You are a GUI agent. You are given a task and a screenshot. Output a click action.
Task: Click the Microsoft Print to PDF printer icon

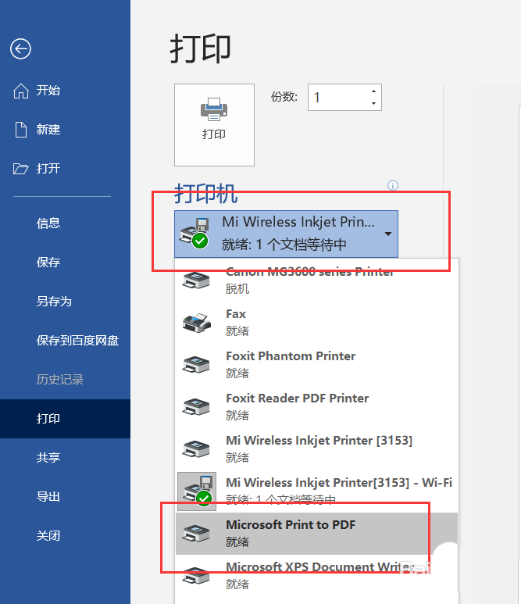pos(196,534)
